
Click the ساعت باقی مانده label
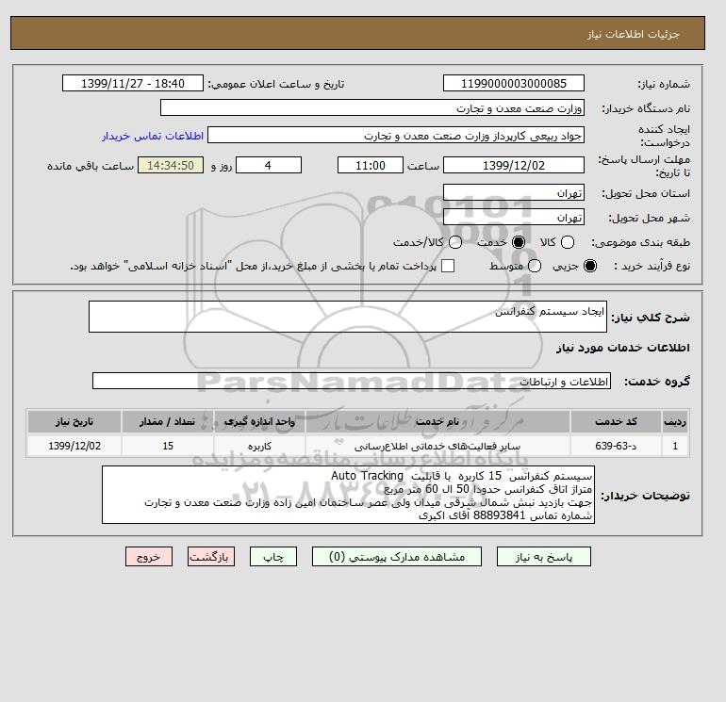pyautogui.click(x=91, y=166)
